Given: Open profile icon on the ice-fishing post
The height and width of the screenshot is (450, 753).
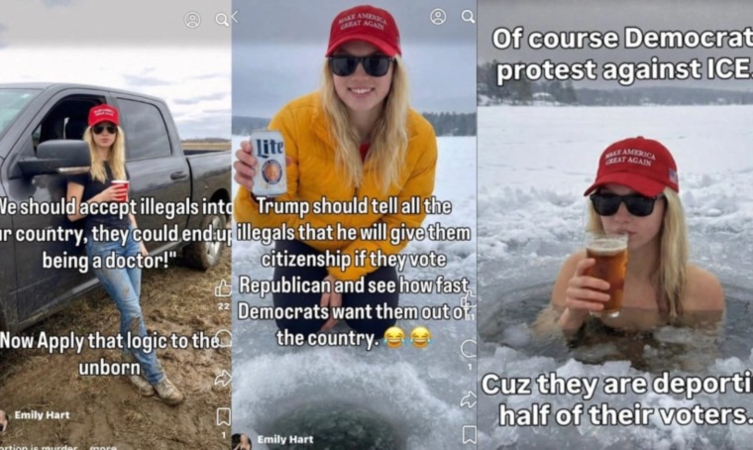Looking at the screenshot, I should coord(438,17).
